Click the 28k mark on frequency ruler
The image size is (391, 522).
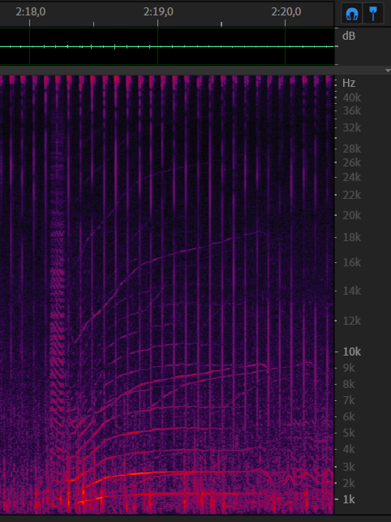[x=352, y=149]
